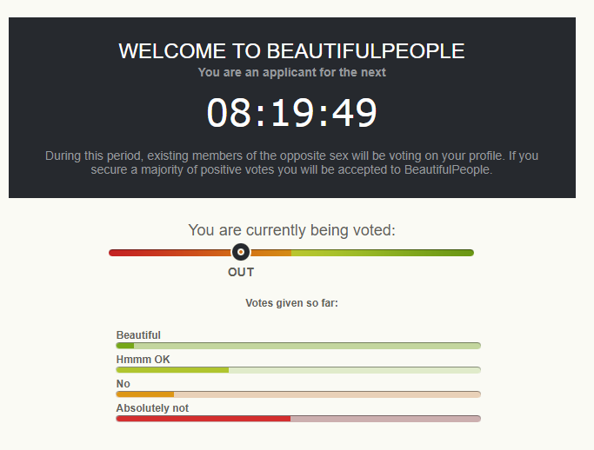Screen dimensions: 594x450
Task: Click the filled green portion of Beautiful bar
Action: (125, 346)
